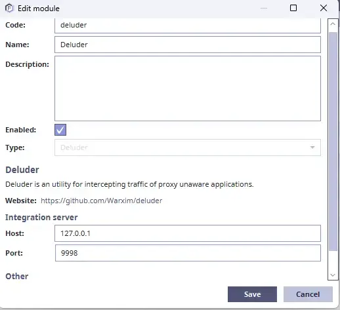340x310 pixels.
Task: Uncheck the Enabled checkbox
Action: (60, 130)
